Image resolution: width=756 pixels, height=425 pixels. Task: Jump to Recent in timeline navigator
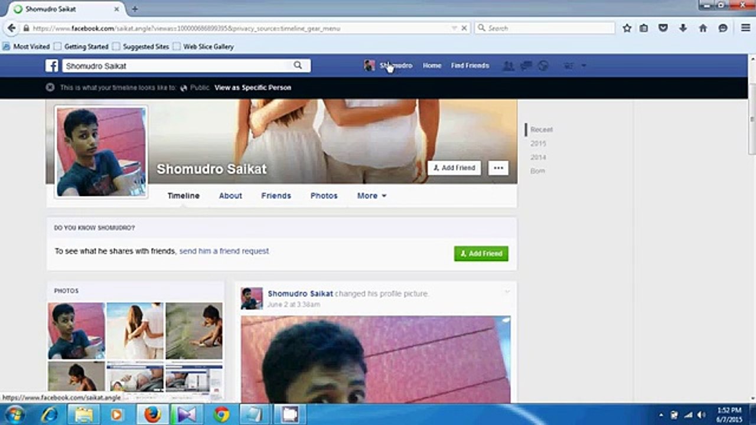pos(542,129)
